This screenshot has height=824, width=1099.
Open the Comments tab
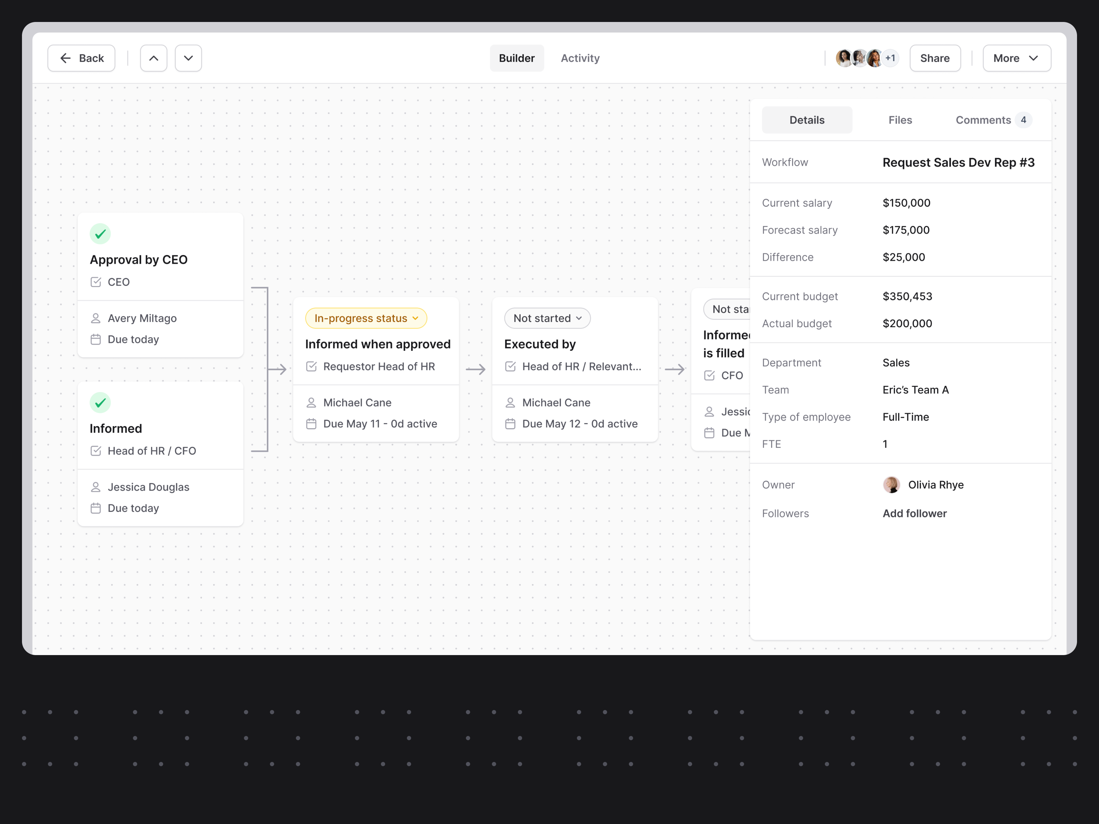[x=993, y=120]
